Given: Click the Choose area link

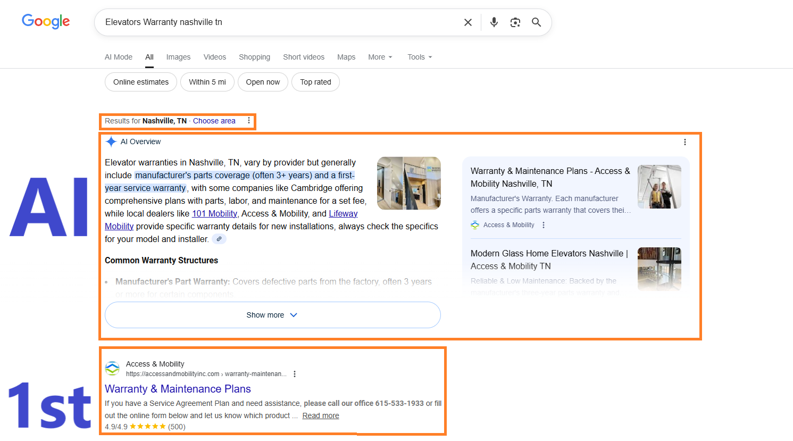Looking at the screenshot, I should coord(214,121).
